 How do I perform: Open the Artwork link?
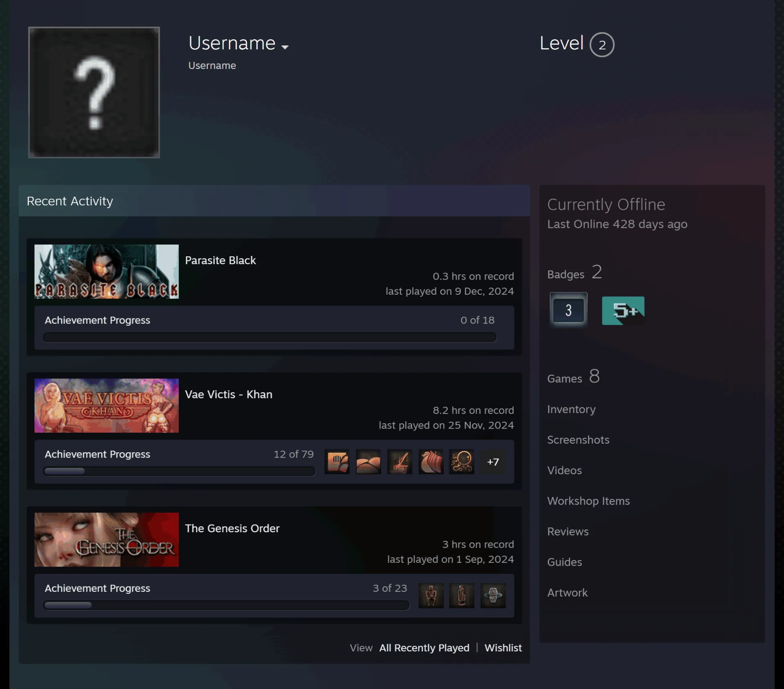pyautogui.click(x=567, y=593)
